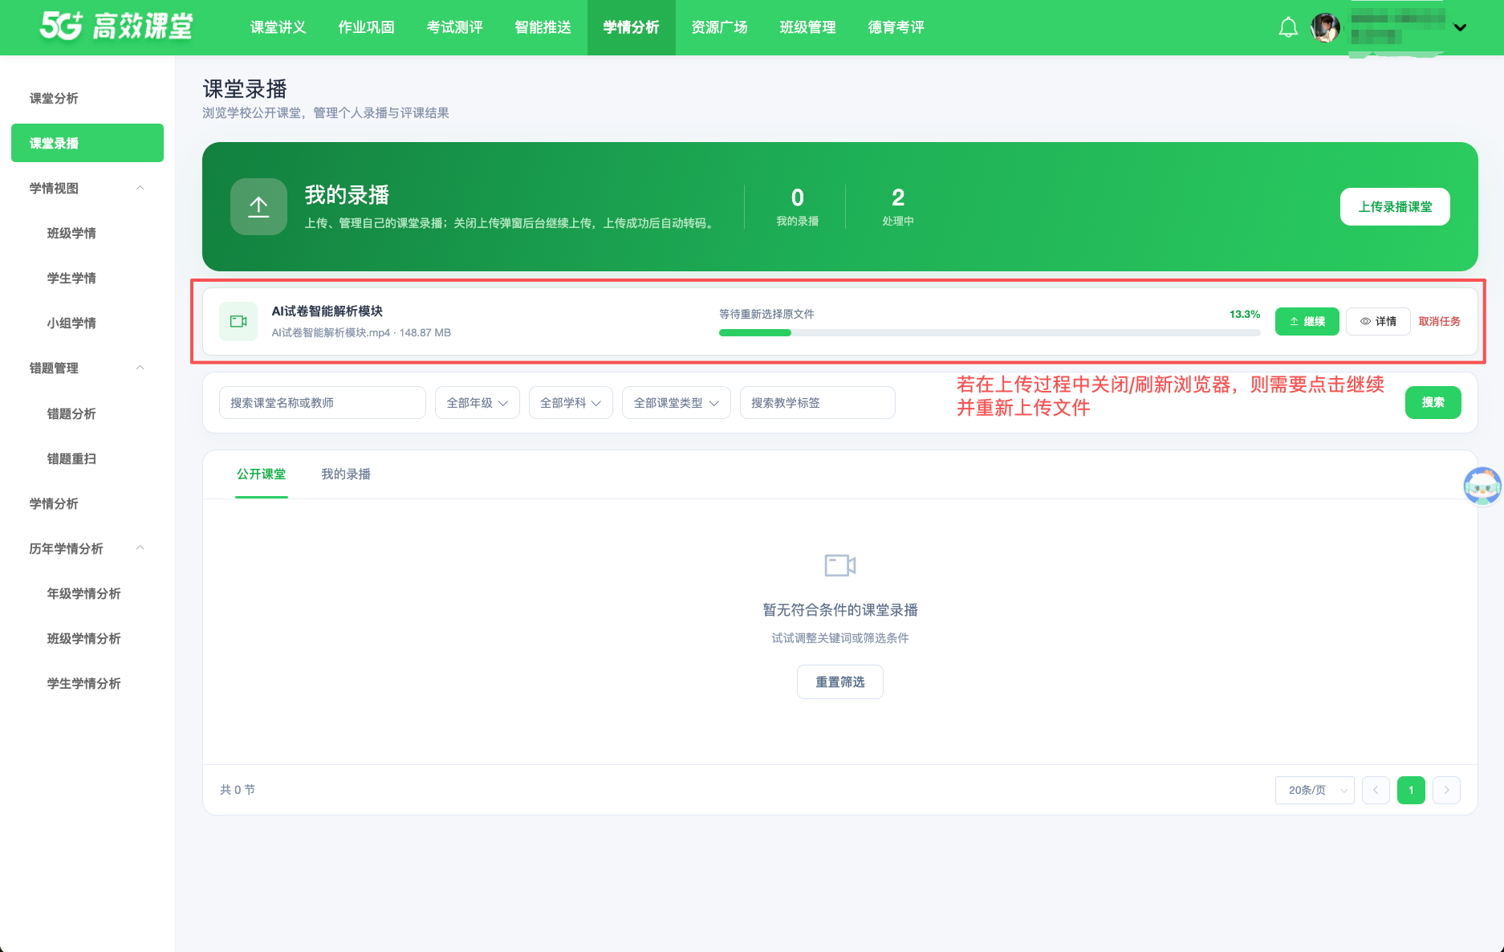Click the 5G 高效课堂 logo
The width and height of the screenshot is (1504, 952).
coord(116,26)
